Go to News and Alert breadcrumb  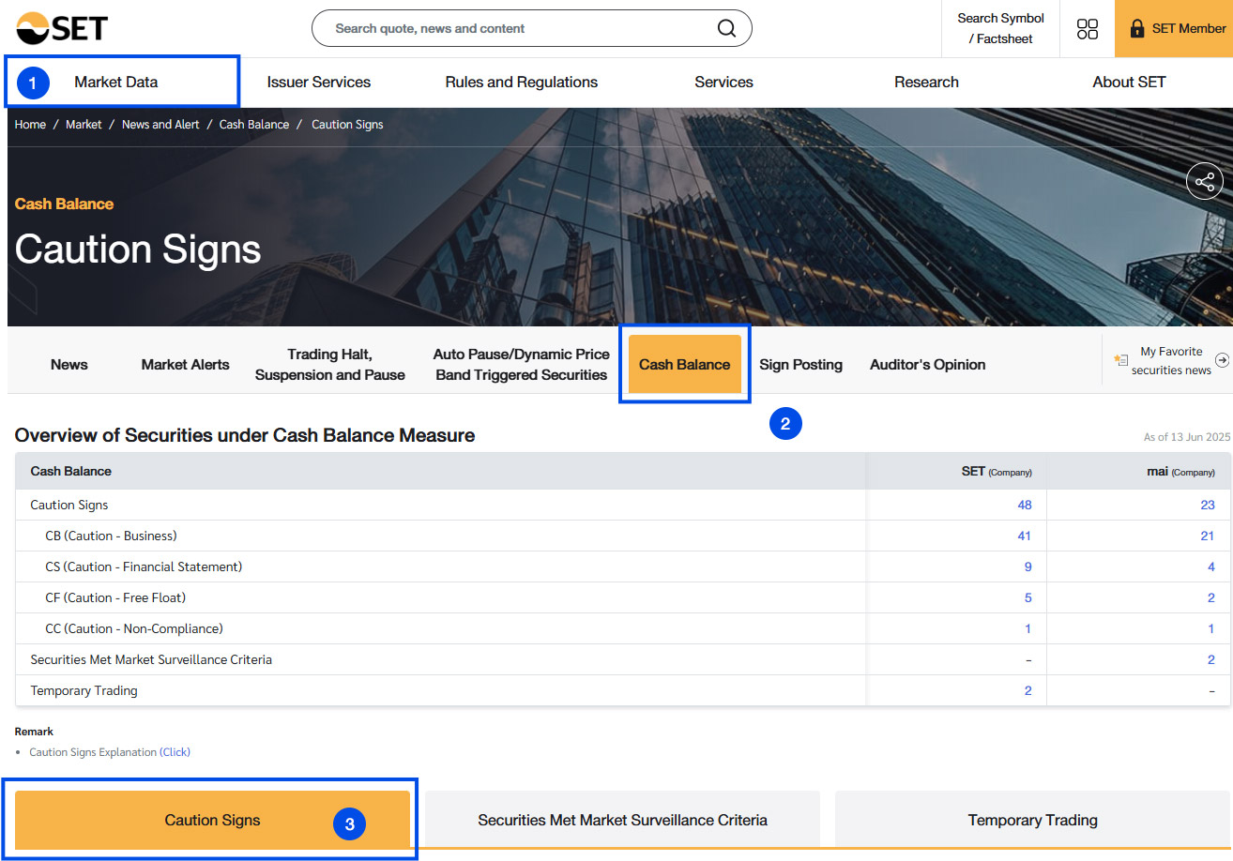coord(160,125)
